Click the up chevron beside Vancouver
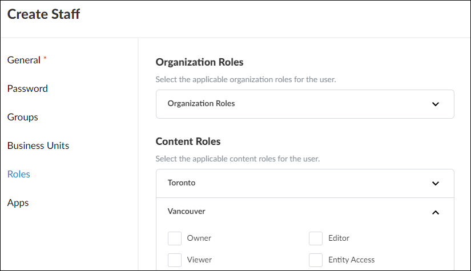 tap(436, 212)
